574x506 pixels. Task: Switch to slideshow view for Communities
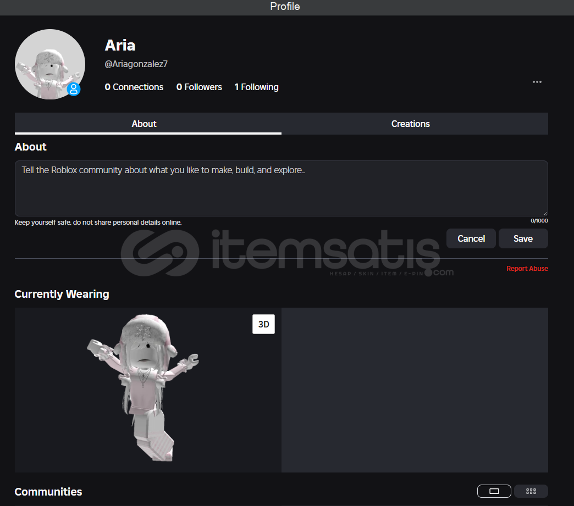494,491
